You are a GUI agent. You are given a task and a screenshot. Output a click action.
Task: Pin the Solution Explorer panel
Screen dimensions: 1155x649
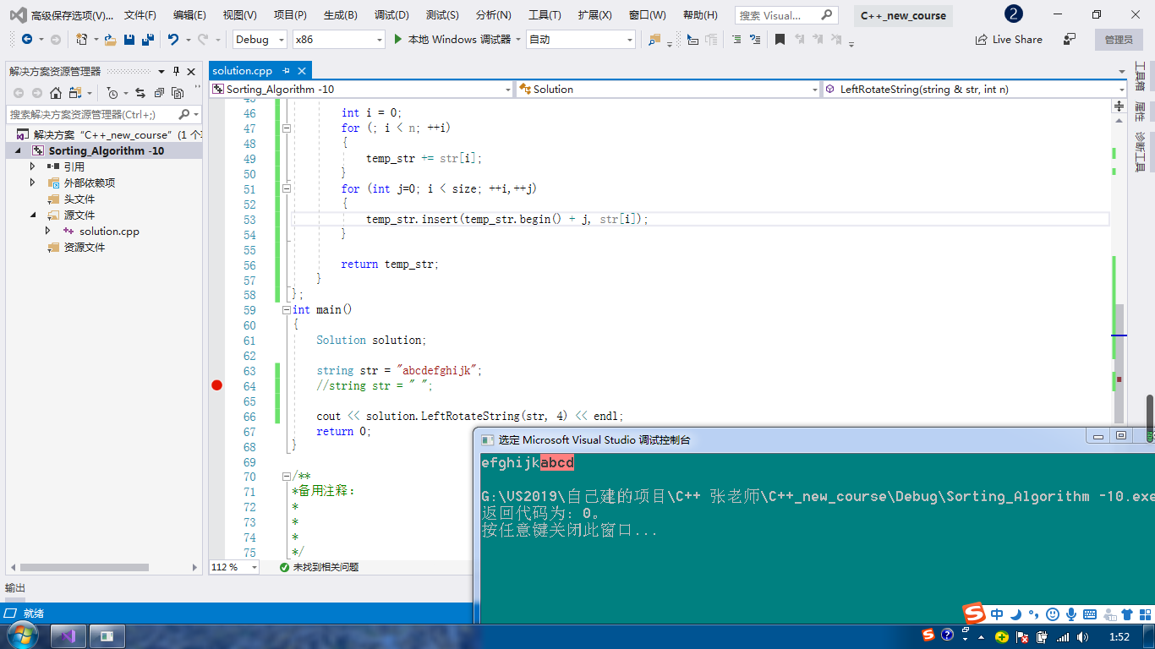coord(176,72)
